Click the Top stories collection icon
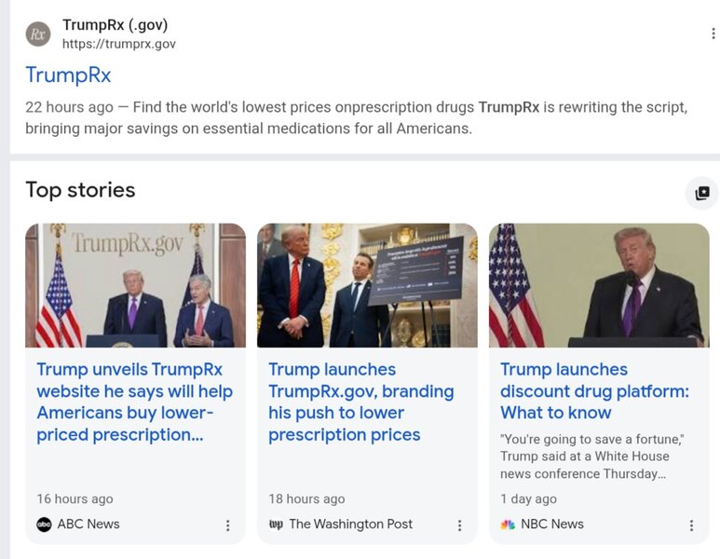The image size is (720, 559). pyautogui.click(x=702, y=193)
